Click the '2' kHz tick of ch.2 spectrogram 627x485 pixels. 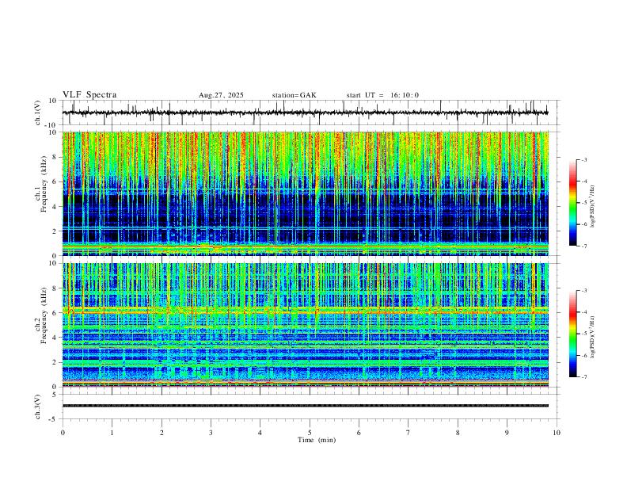55,362
